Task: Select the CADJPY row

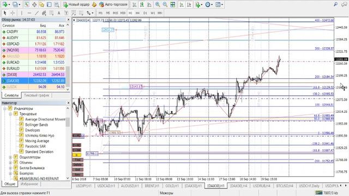Action: click(x=33, y=32)
